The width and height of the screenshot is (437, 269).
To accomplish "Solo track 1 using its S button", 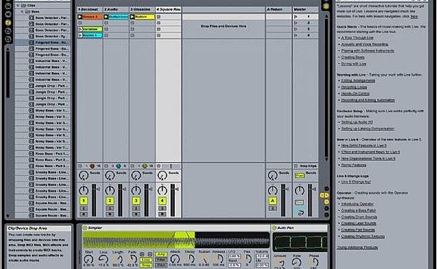I will click(83, 208).
